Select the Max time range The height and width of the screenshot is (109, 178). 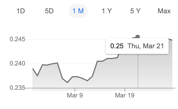(x=164, y=11)
